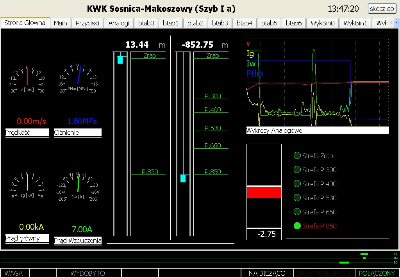This screenshot has width=400, height=278.
Task: Click the Ig legend entry on the chart
Action: click(x=250, y=53)
